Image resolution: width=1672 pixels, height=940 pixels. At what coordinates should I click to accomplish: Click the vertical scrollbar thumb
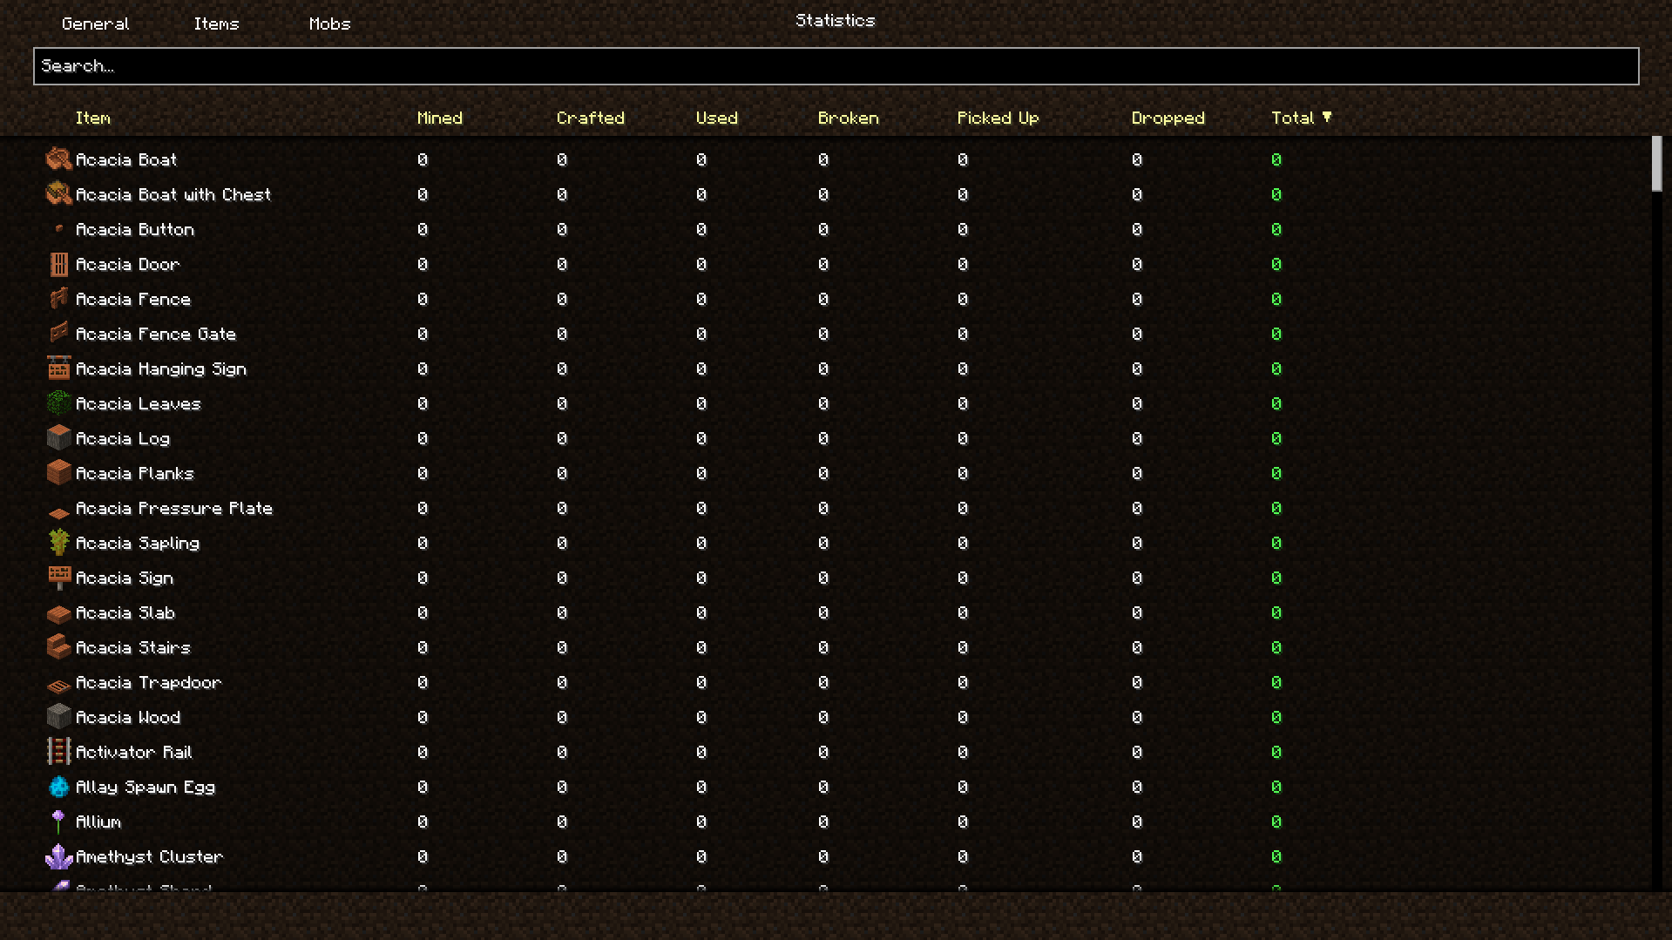[x=1656, y=163]
